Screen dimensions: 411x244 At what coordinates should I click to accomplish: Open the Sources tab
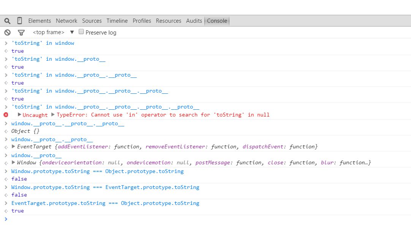92,21
